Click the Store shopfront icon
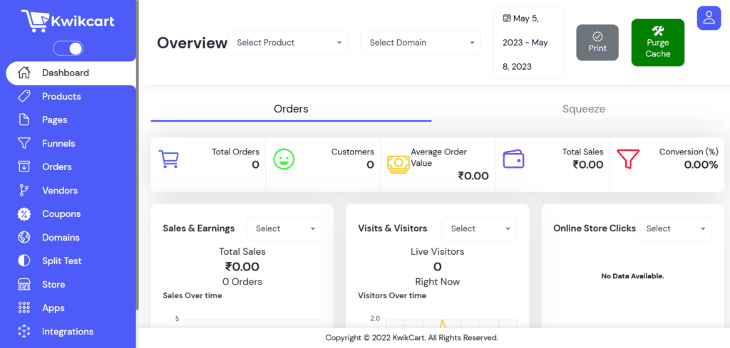The width and height of the screenshot is (730, 348). (24, 285)
